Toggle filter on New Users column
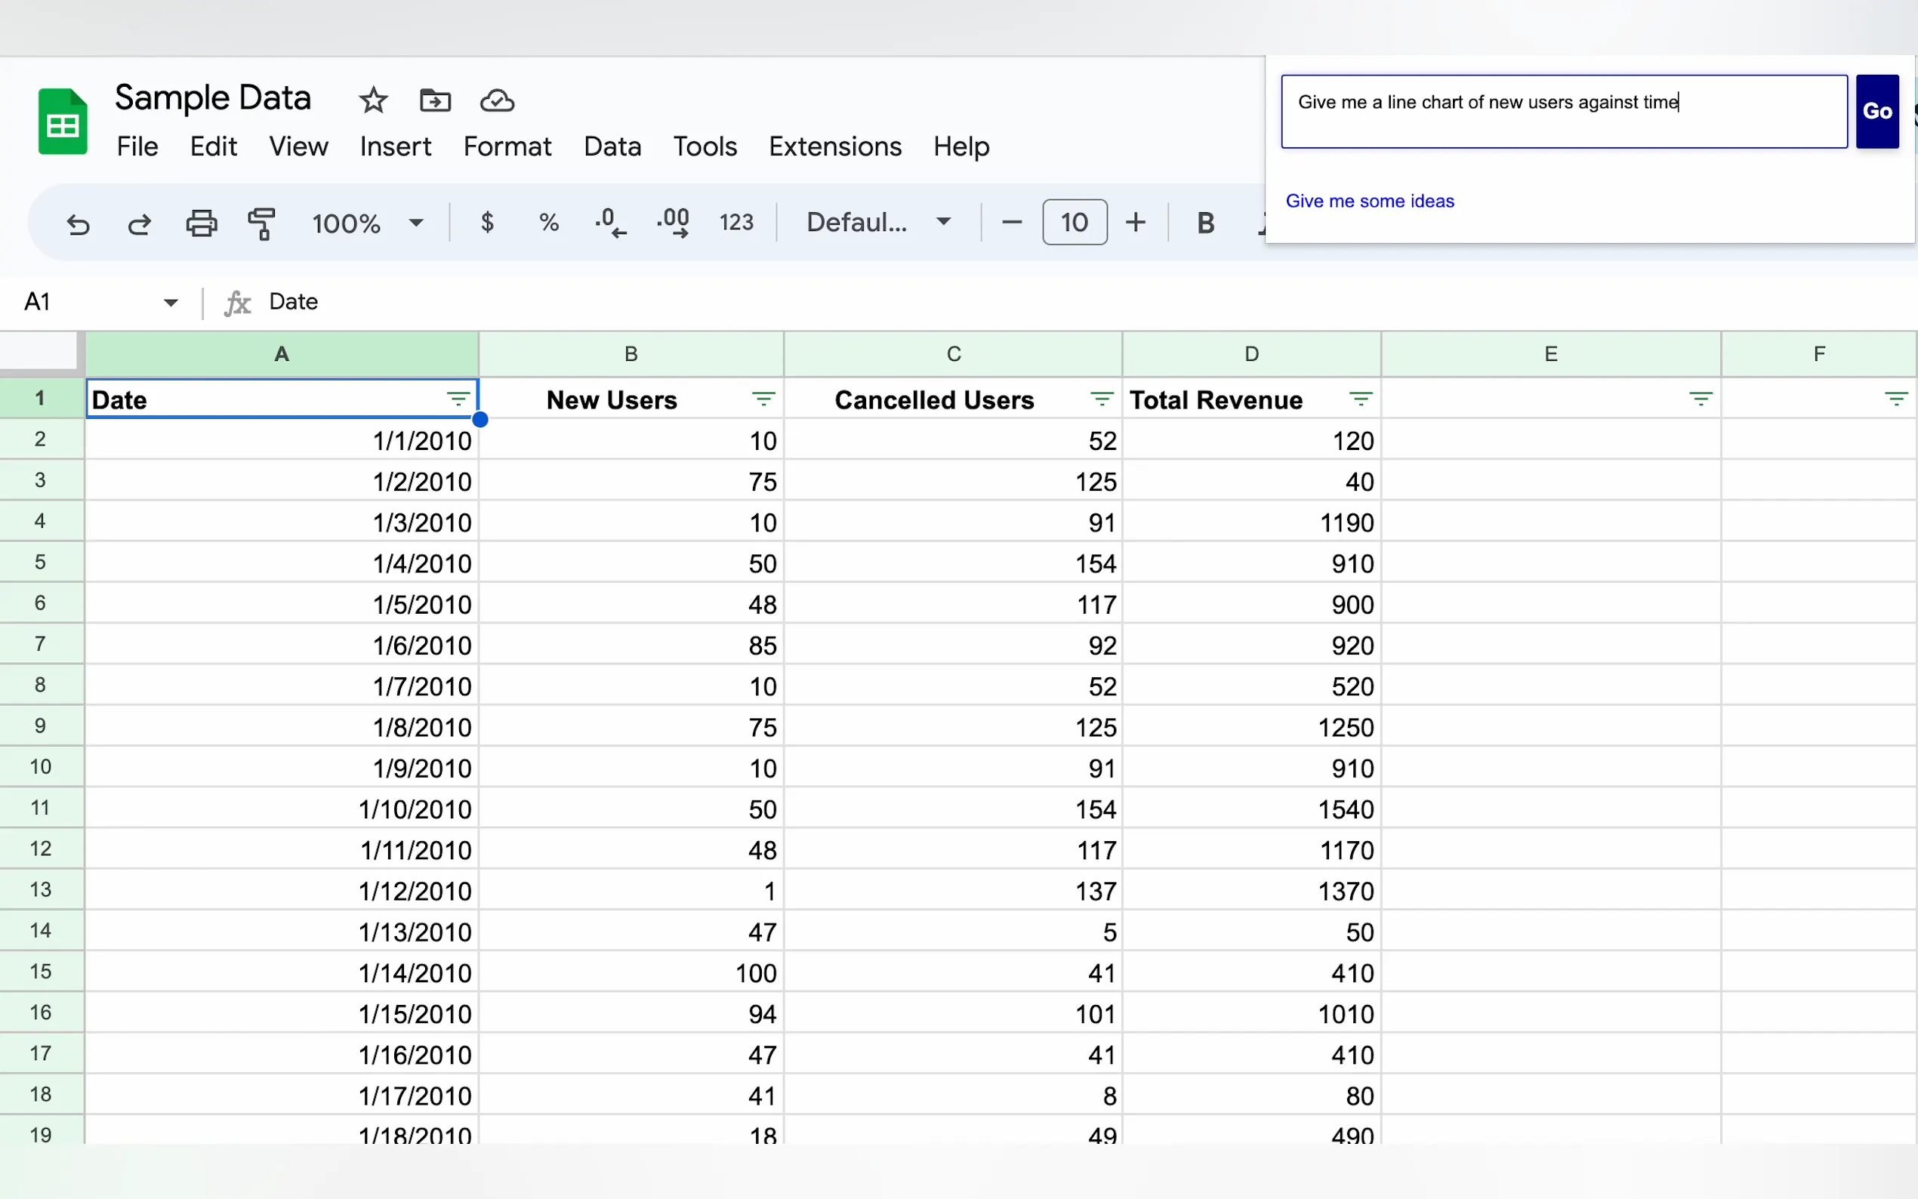Screen dimensions: 1918x1199 click(x=763, y=399)
